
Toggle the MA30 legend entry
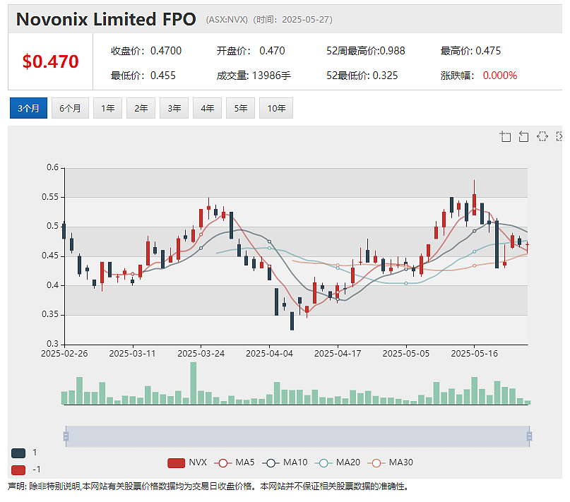coord(390,462)
